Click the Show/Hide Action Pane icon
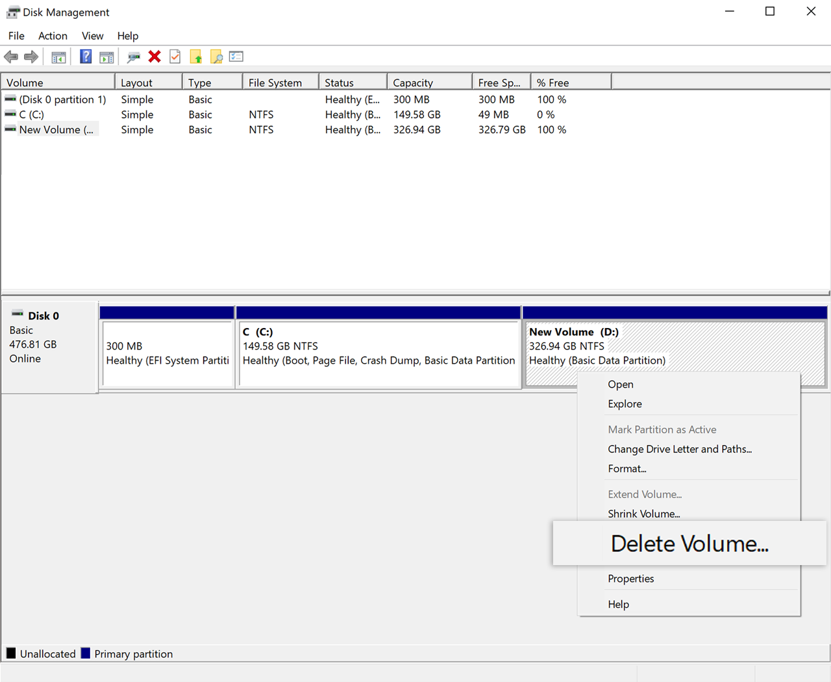831x682 pixels. pos(106,57)
